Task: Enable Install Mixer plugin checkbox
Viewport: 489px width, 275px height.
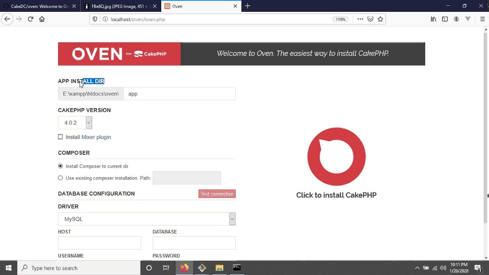Action: [x=60, y=137]
